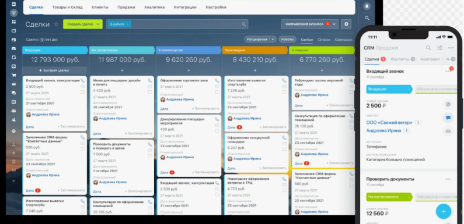Click the comment icon on 'Декорирование площадки мероприятия' card
Image resolution: width=464 pixels, height=224 pixels.
217,131
